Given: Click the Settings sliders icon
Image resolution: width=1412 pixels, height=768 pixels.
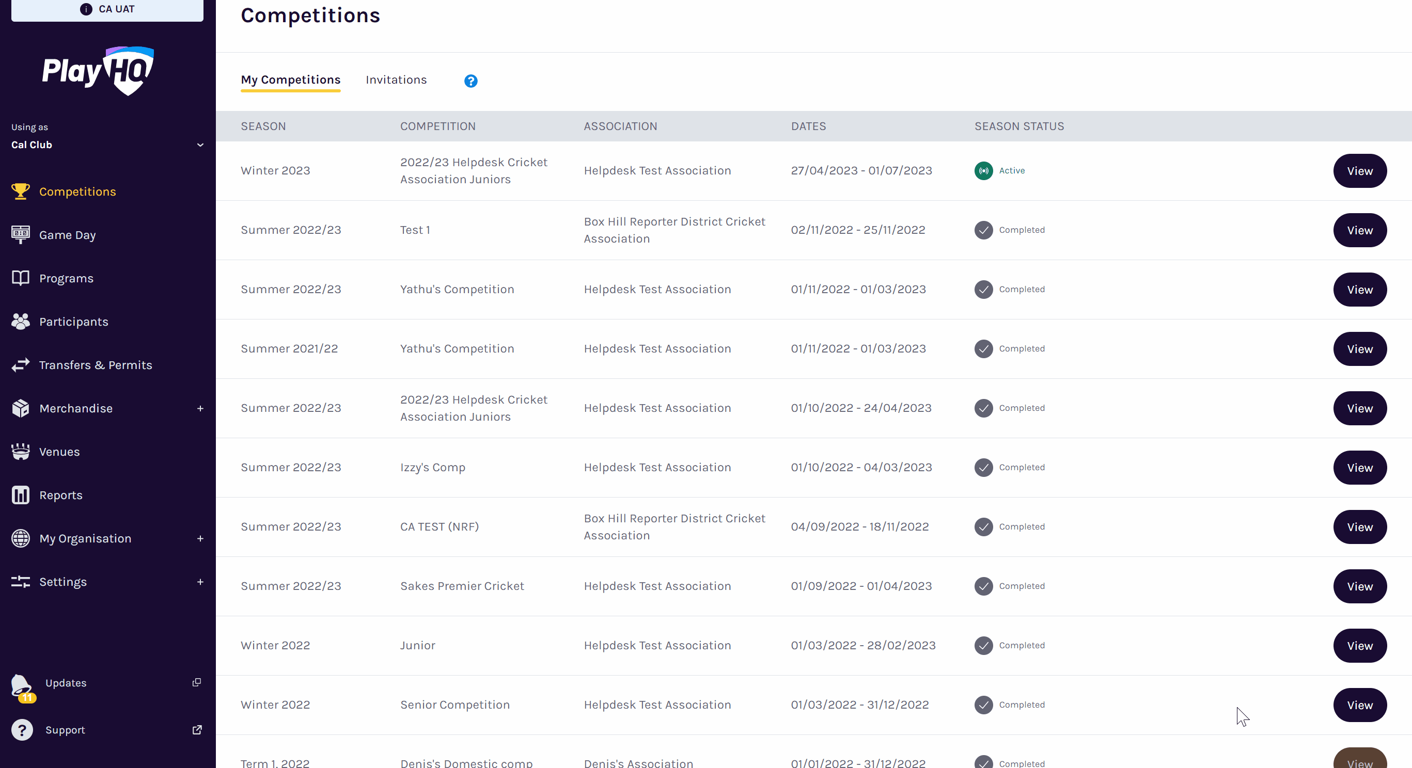Looking at the screenshot, I should pyautogui.click(x=21, y=582).
